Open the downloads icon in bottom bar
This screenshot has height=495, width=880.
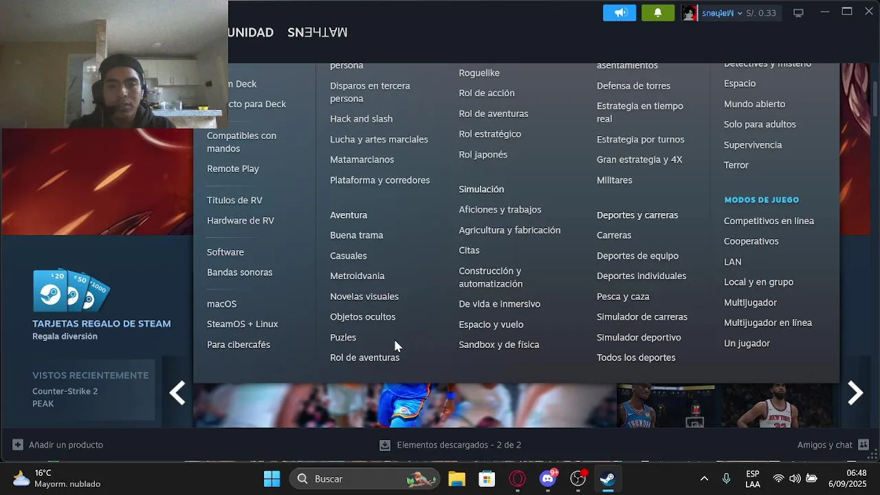coord(385,445)
